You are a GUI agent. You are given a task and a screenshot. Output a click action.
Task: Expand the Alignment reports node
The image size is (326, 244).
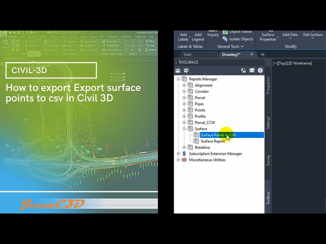point(184,85)
